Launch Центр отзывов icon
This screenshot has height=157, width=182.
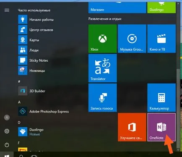pyautogui.click(x=23, y=30)
